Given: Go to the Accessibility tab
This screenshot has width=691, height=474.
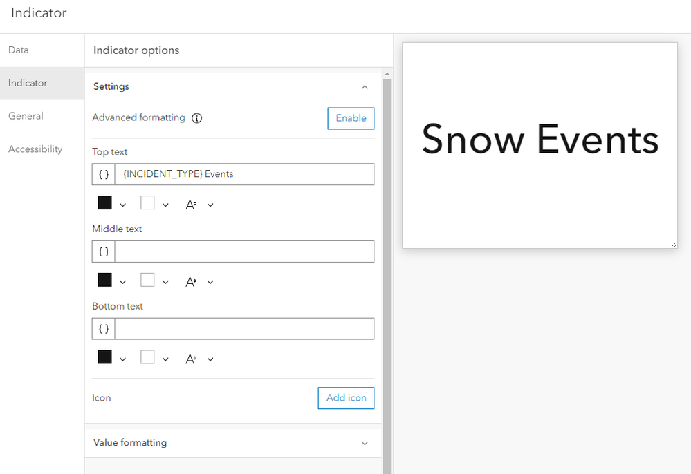Looking at the screenshot, I should (x=35, y=149).
